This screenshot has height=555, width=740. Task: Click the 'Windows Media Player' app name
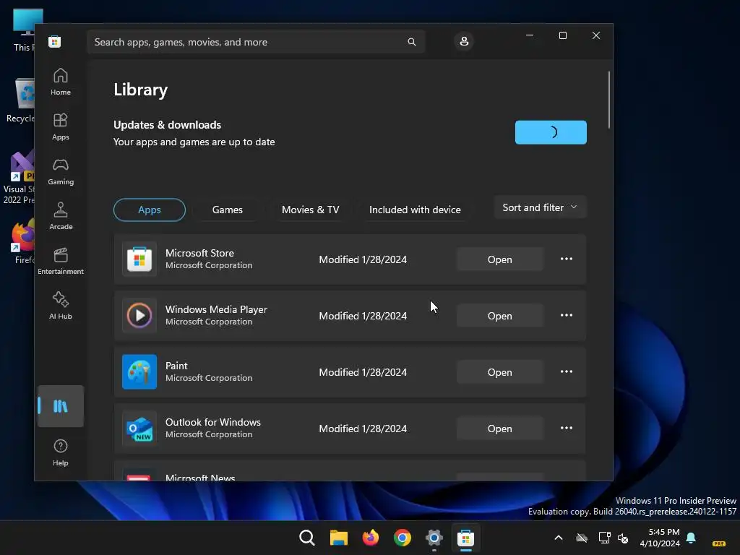point(216,309)
